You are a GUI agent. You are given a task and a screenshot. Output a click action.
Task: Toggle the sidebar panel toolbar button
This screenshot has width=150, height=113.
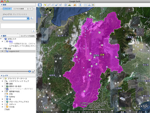pyautogui.click(x=40, y=5)
